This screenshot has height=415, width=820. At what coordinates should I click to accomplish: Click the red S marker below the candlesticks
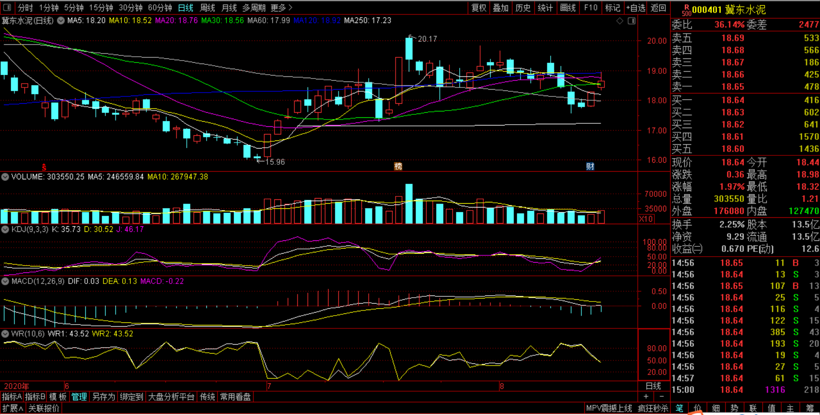pyautogui.click(x=44, y=167)
